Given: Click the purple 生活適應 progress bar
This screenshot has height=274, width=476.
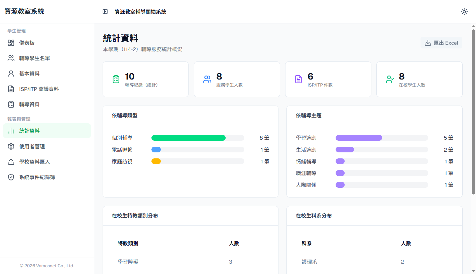Looking at the screenshot, I should point(345,150).
